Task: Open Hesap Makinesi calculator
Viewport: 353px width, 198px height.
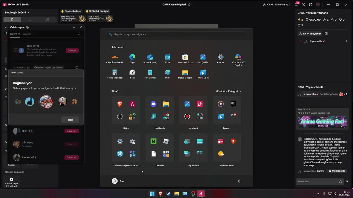Action: tap(115, 74)
